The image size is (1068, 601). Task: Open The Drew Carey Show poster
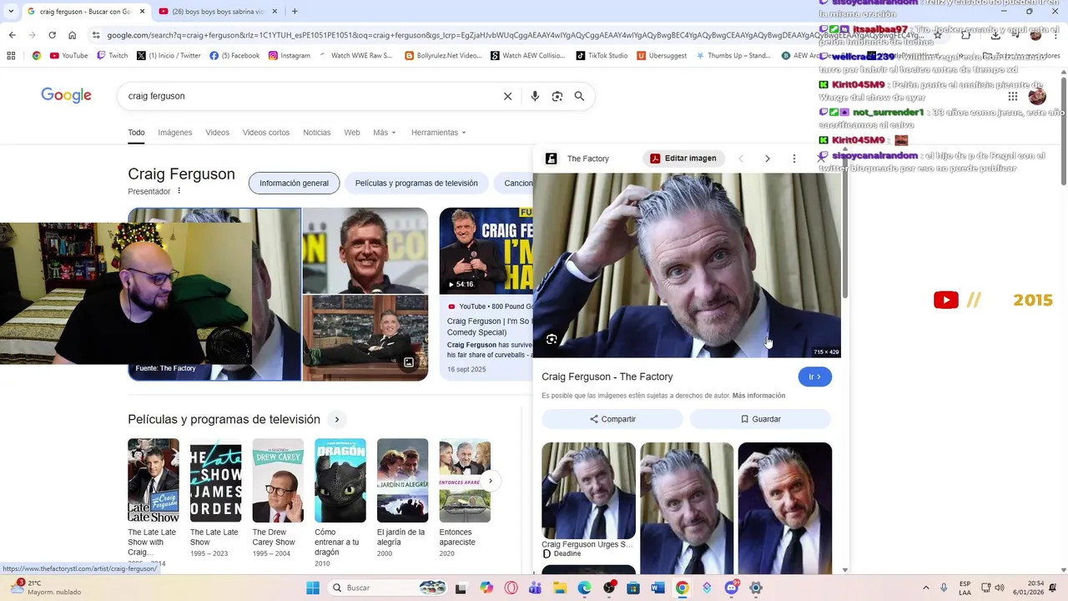click(x=278, y=481)
